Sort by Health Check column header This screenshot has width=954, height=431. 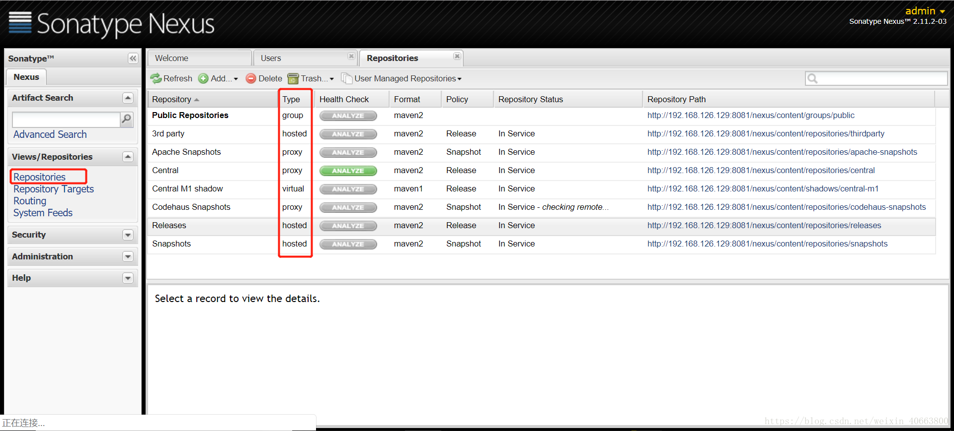pyautogui.click(x=352, y=99)
